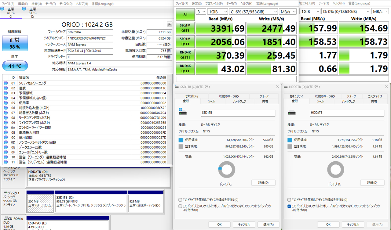Click the blue orb for attribute 05 使用率

tap(6, 103)
